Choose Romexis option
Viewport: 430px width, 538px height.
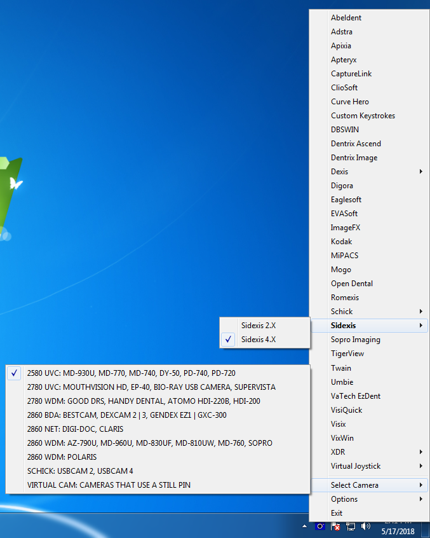[x=370, y=298]
